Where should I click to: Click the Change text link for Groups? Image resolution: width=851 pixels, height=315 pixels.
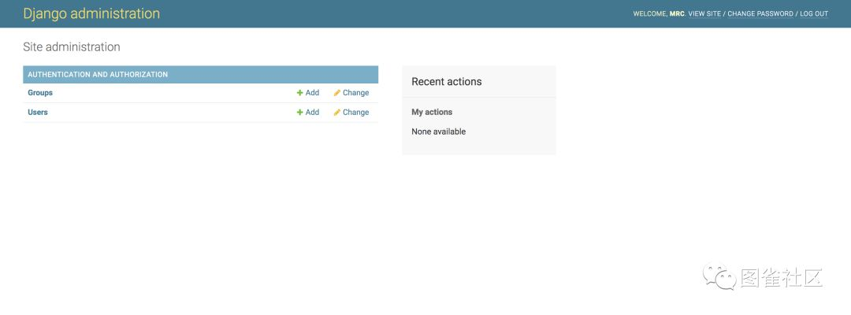pos(356,93)
